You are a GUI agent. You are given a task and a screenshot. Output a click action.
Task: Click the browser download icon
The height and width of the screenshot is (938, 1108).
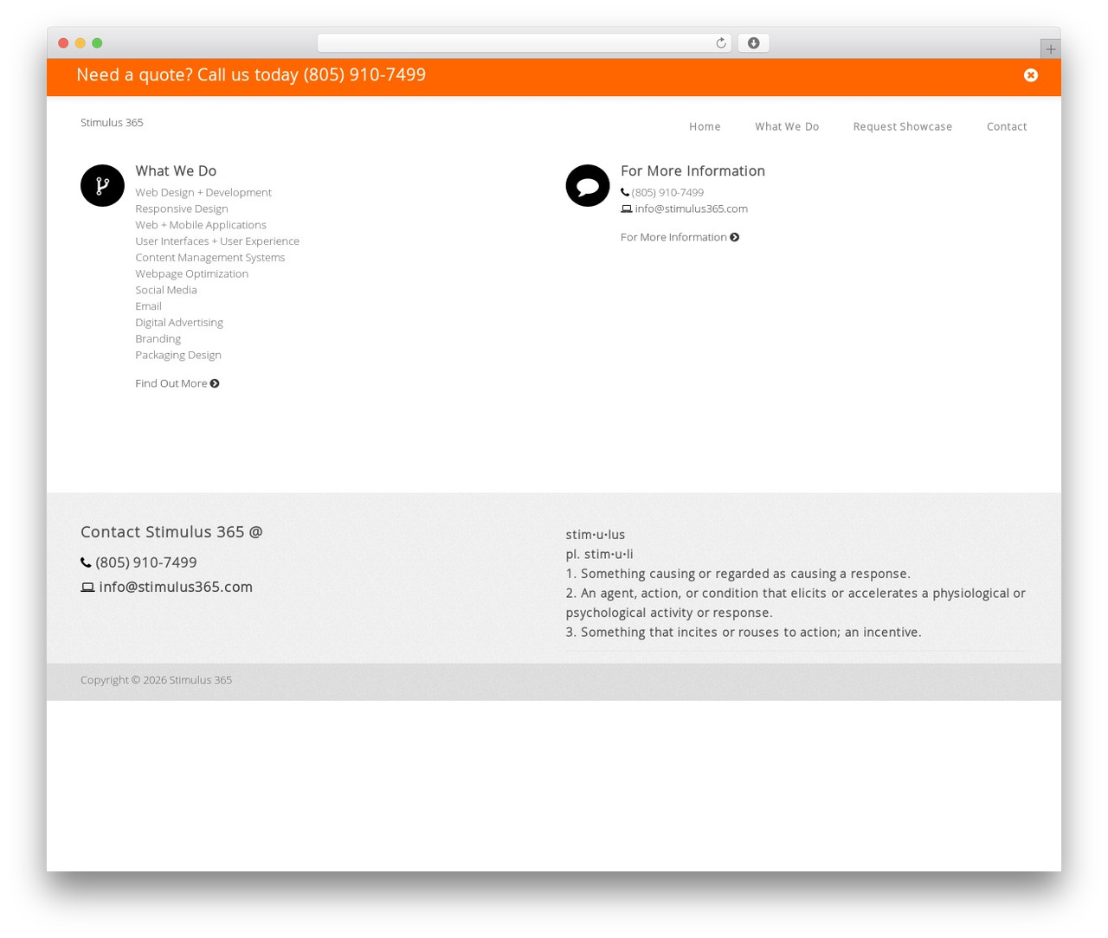click(x=753, y=43)
